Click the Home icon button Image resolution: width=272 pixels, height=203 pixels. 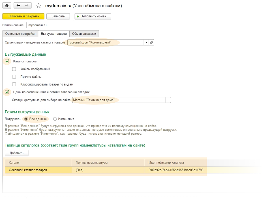point(7,6)
